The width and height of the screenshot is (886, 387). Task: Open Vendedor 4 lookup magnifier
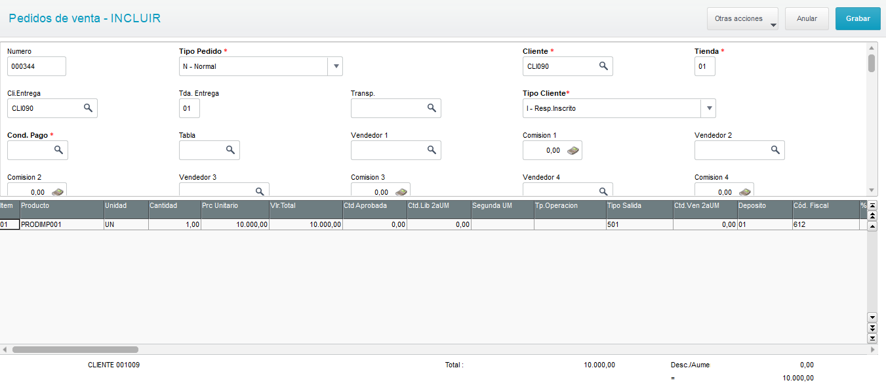click(x=603, y=191)
